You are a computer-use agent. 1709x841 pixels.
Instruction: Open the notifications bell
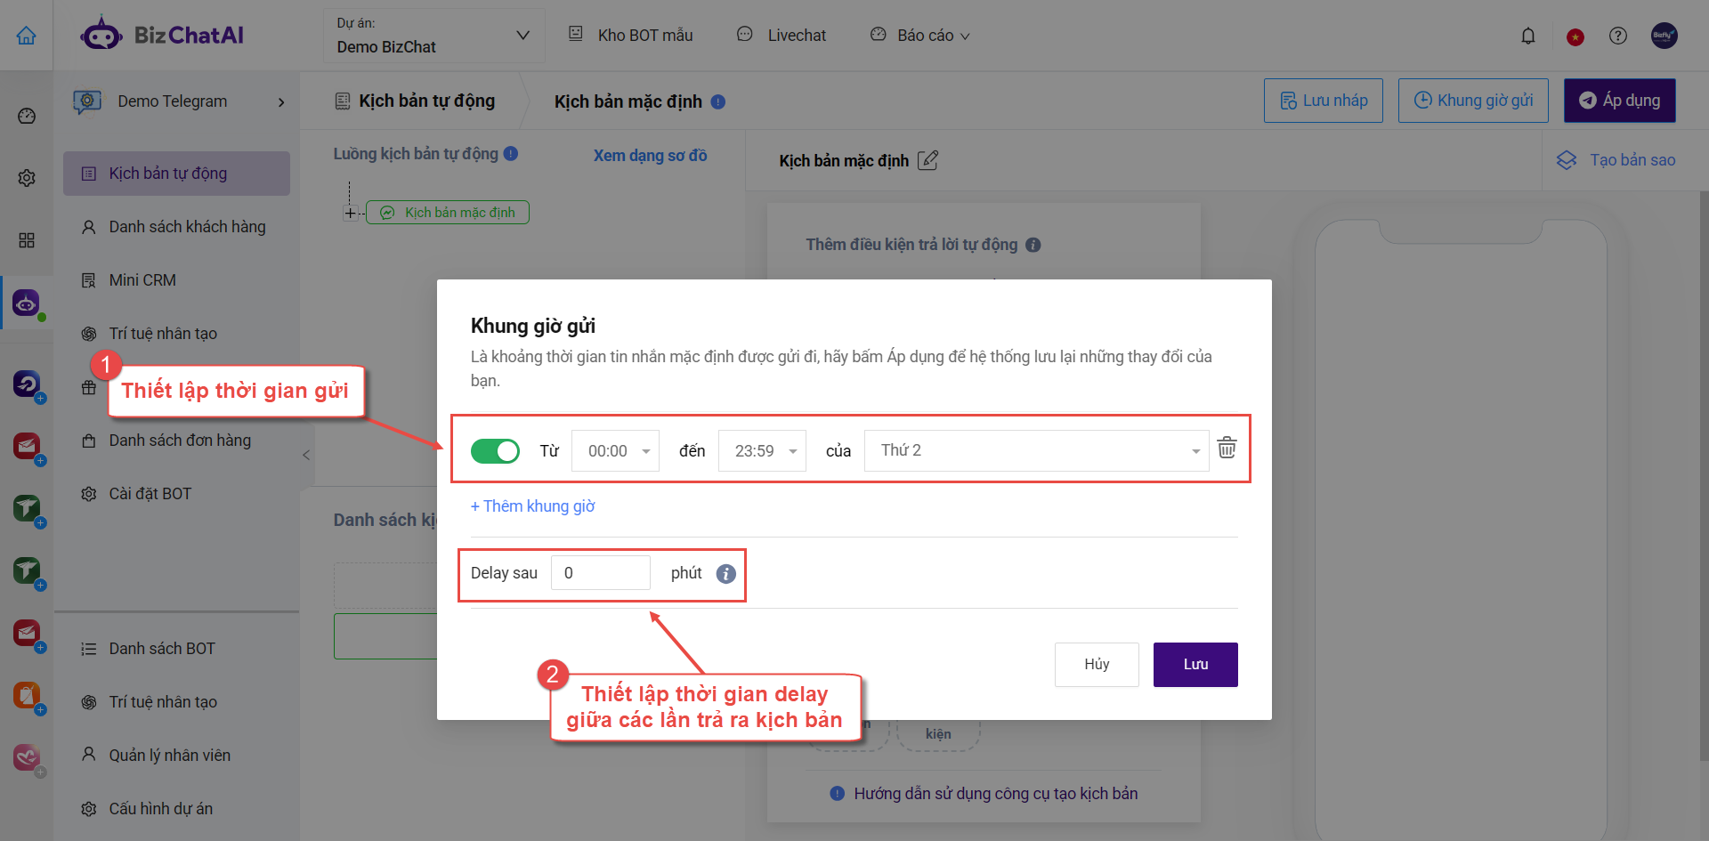point(1528,36)
